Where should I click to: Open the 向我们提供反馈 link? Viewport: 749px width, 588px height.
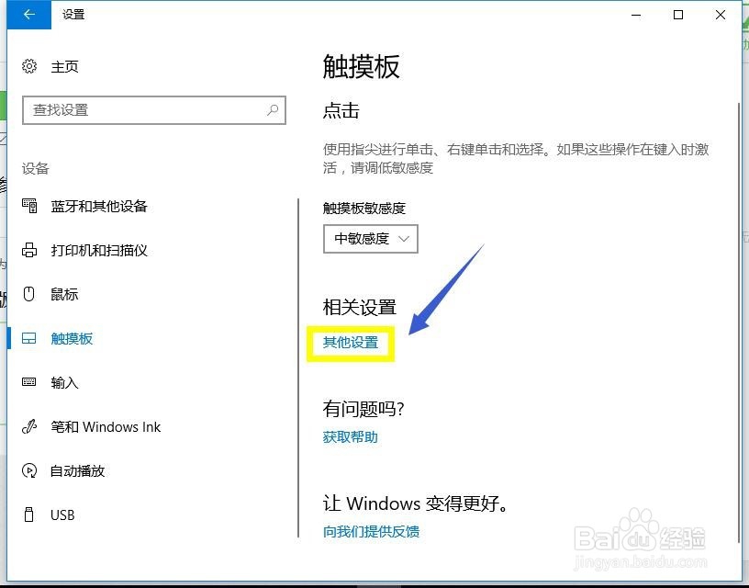(371, 531)
